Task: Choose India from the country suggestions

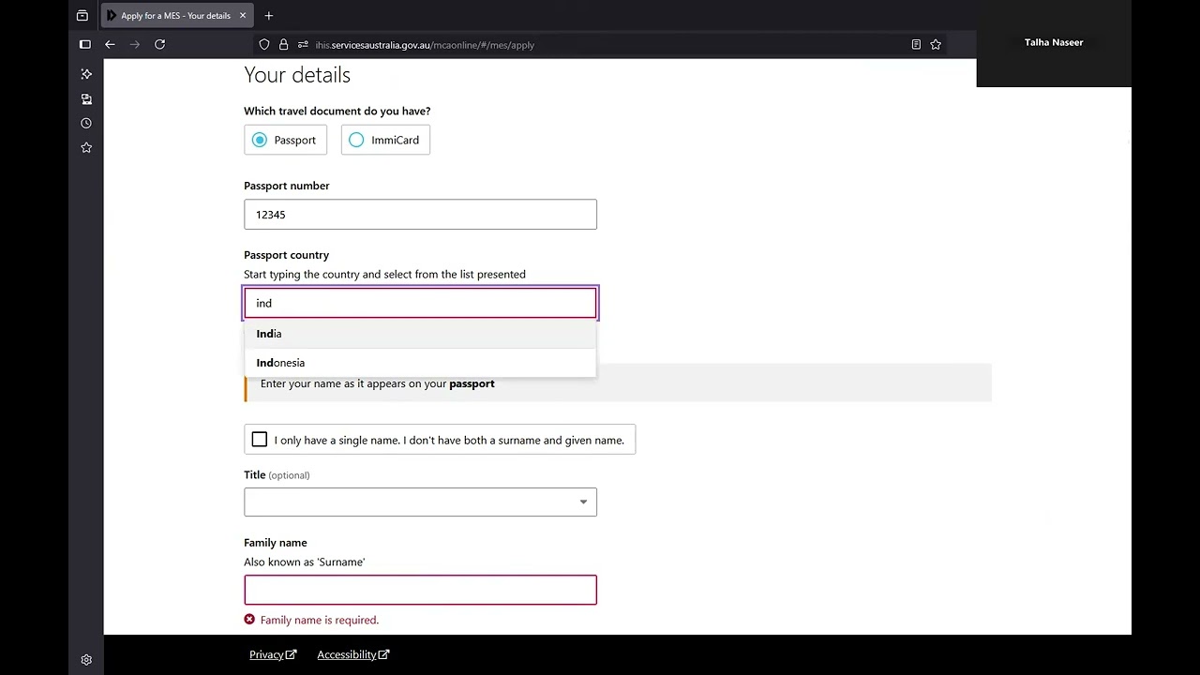Action: tap(420, 334)
